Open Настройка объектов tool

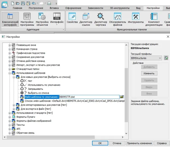(x=42, y=19)
